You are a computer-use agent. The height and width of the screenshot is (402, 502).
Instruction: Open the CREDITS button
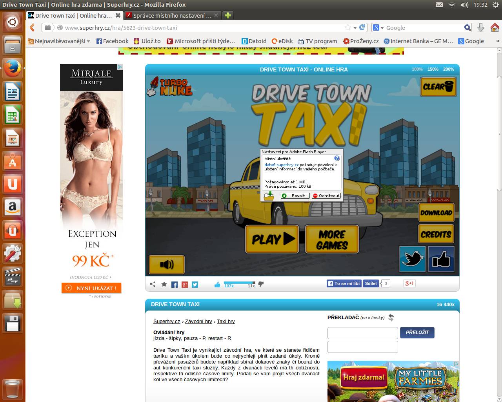pos(436,234)
